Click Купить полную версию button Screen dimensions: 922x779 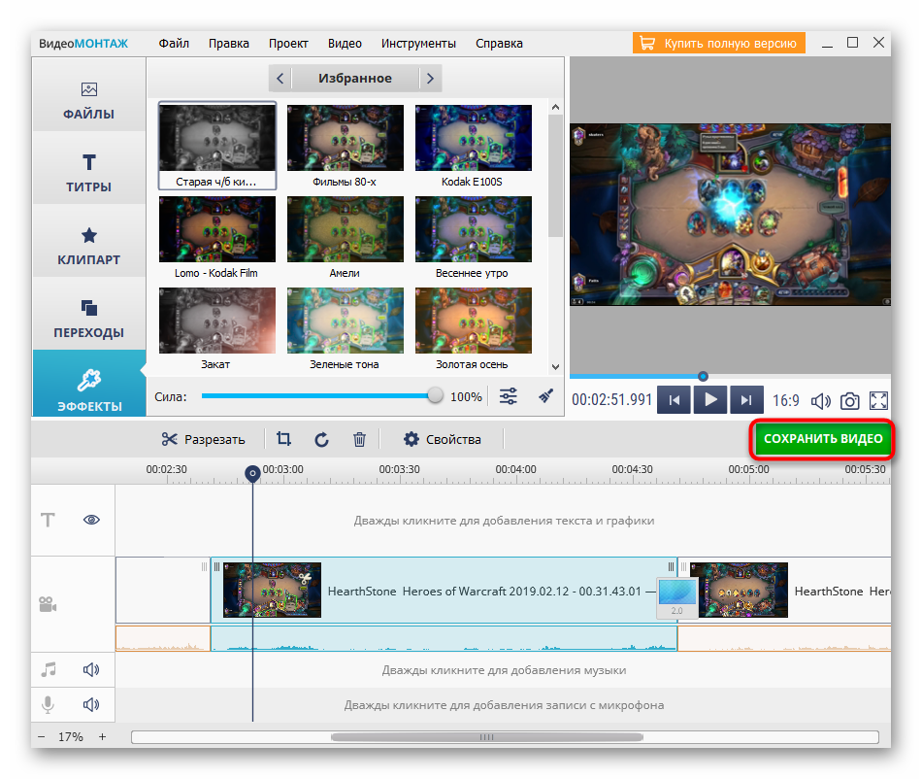718,44
